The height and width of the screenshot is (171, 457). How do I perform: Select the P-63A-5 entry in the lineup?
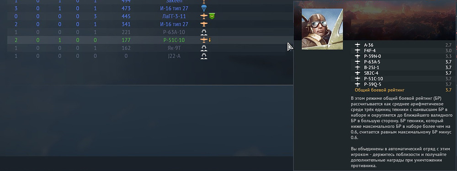pos(372,62)
